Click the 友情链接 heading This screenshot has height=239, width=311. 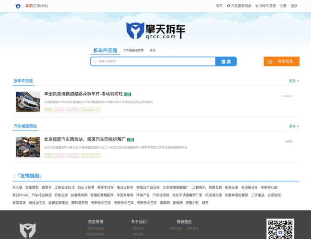point(29,176)
